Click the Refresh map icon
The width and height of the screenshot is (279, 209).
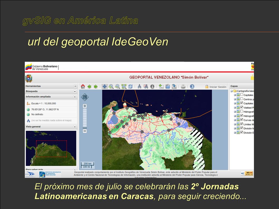click(131, 87)
